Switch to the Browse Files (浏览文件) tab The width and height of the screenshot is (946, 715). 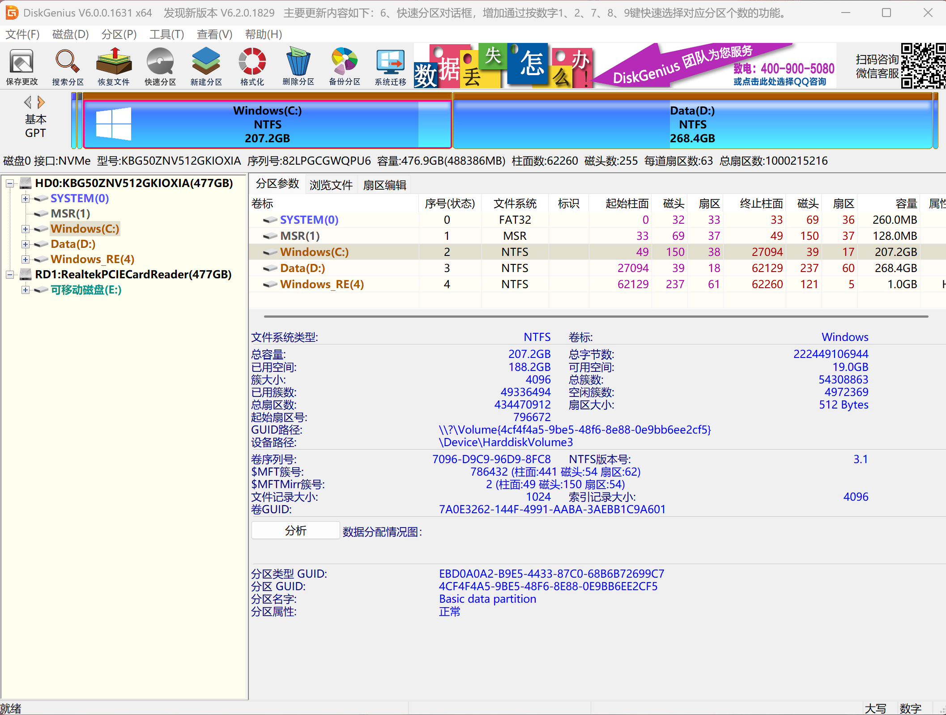[331, 185]
